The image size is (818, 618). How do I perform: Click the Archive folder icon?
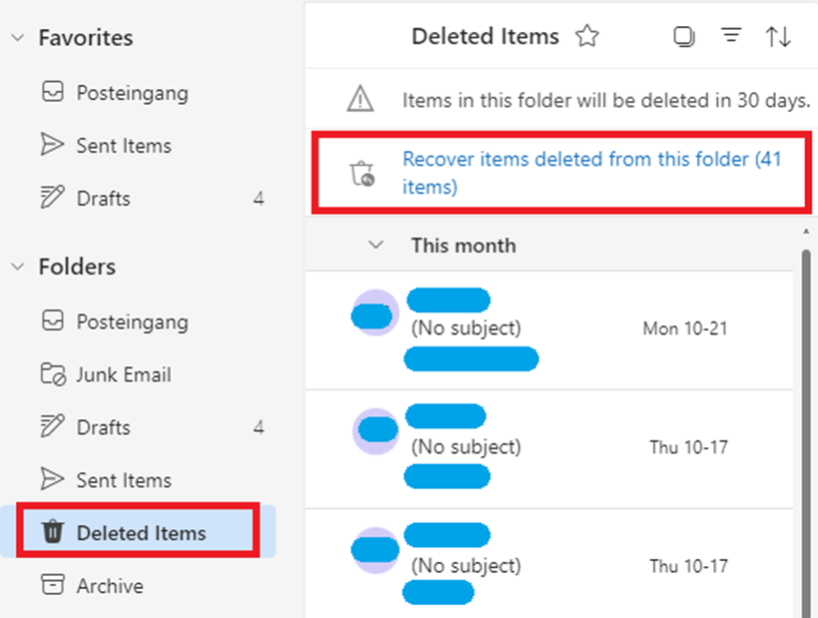point(51,586)
